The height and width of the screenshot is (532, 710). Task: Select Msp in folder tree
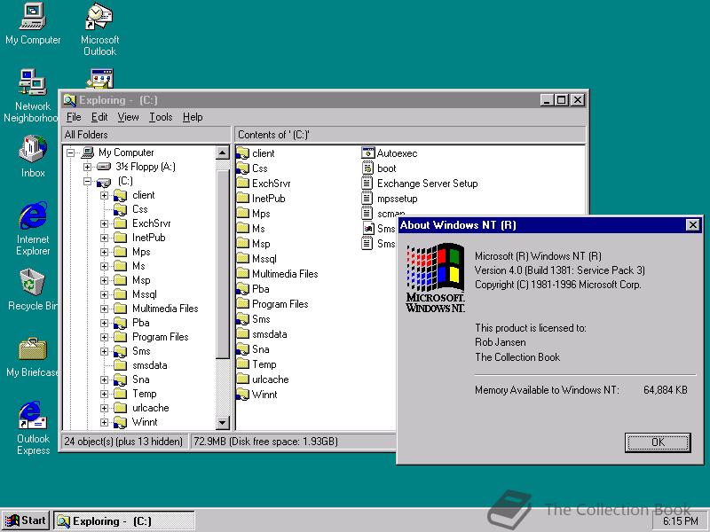141,280
